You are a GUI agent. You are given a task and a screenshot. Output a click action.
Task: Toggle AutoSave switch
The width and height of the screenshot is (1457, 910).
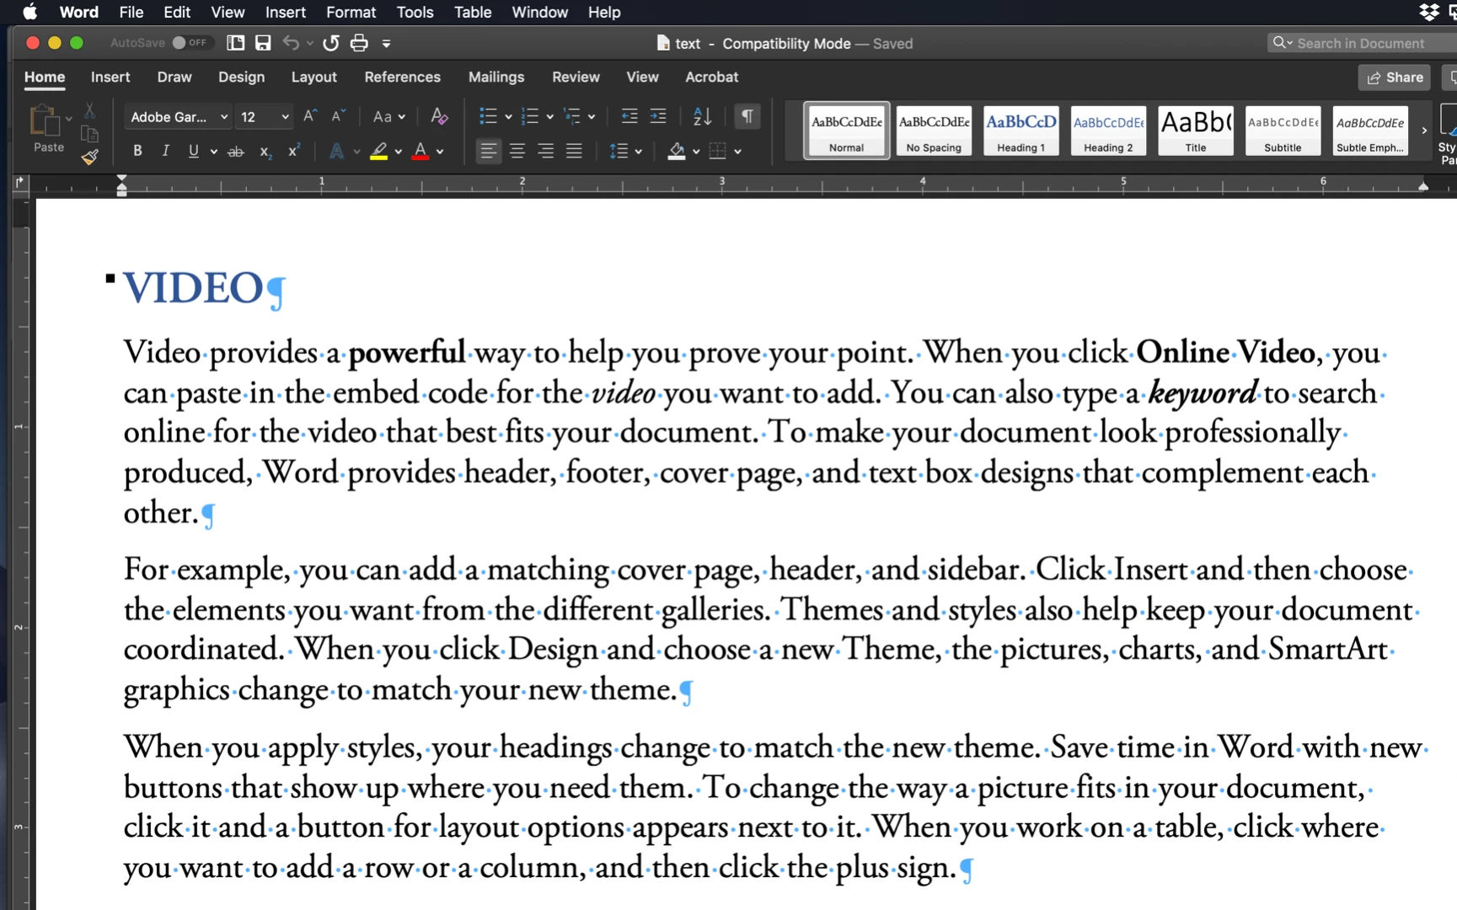click(190, 43)
